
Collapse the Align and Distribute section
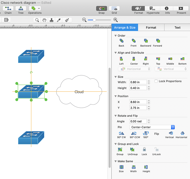(x=116, y=53)
